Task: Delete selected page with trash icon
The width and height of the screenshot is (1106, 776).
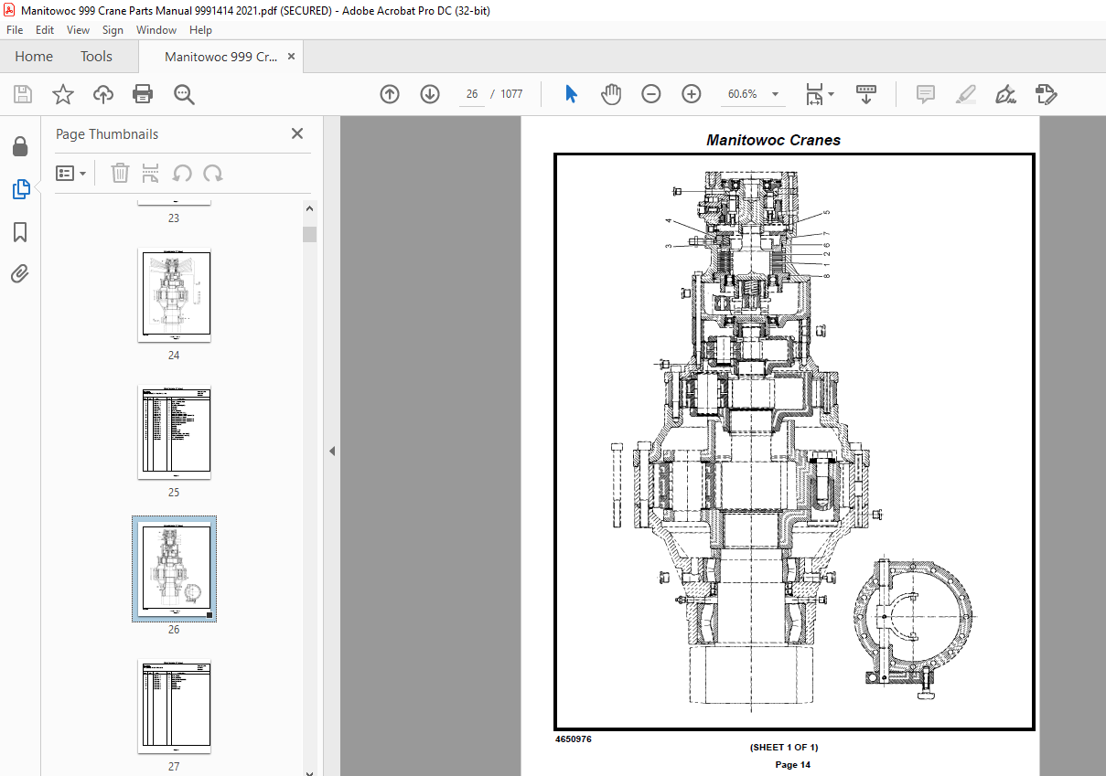Action: click(120, 173)
